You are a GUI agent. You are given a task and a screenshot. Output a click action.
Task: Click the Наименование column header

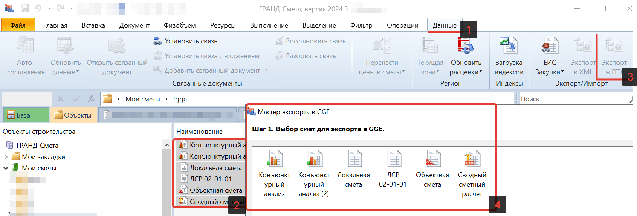[x=200, y=132]
